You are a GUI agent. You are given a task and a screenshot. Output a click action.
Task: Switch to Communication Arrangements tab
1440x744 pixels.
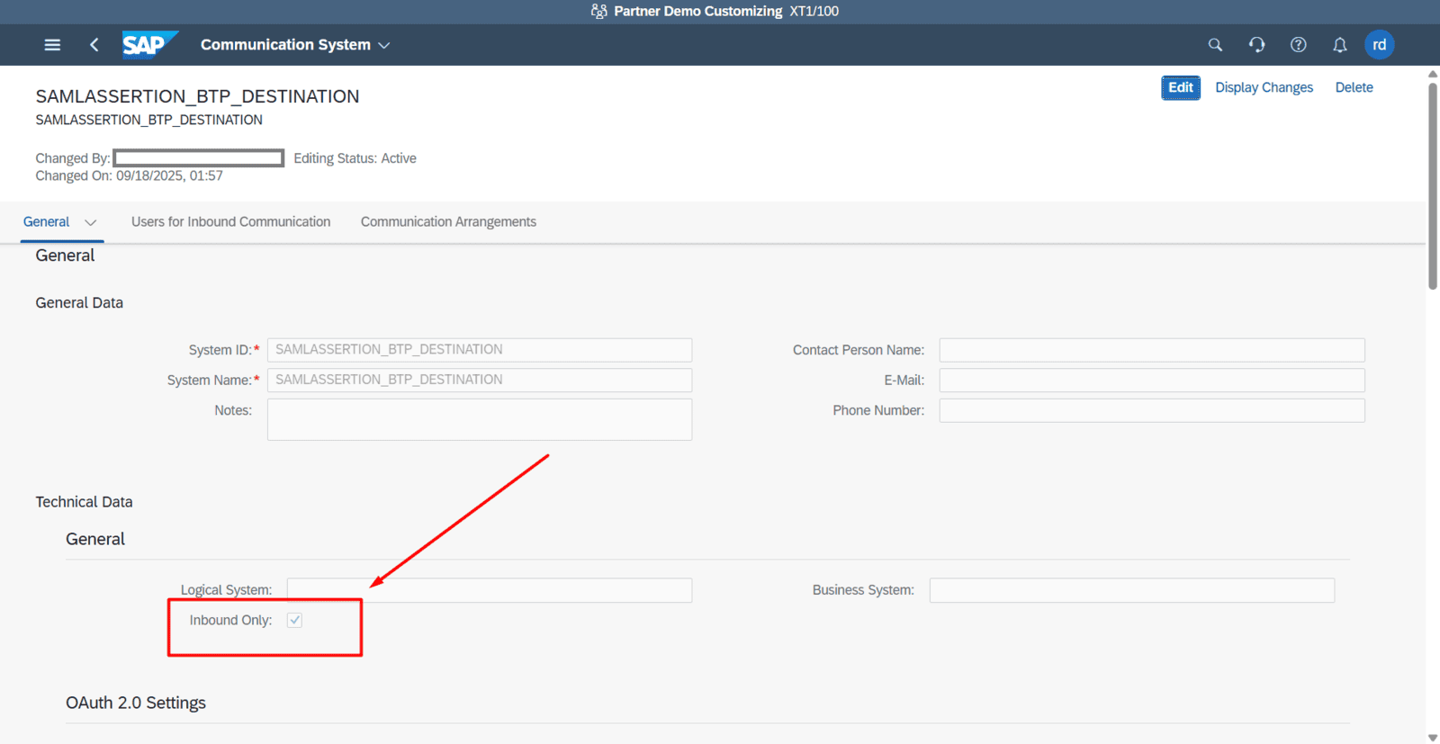448,222
